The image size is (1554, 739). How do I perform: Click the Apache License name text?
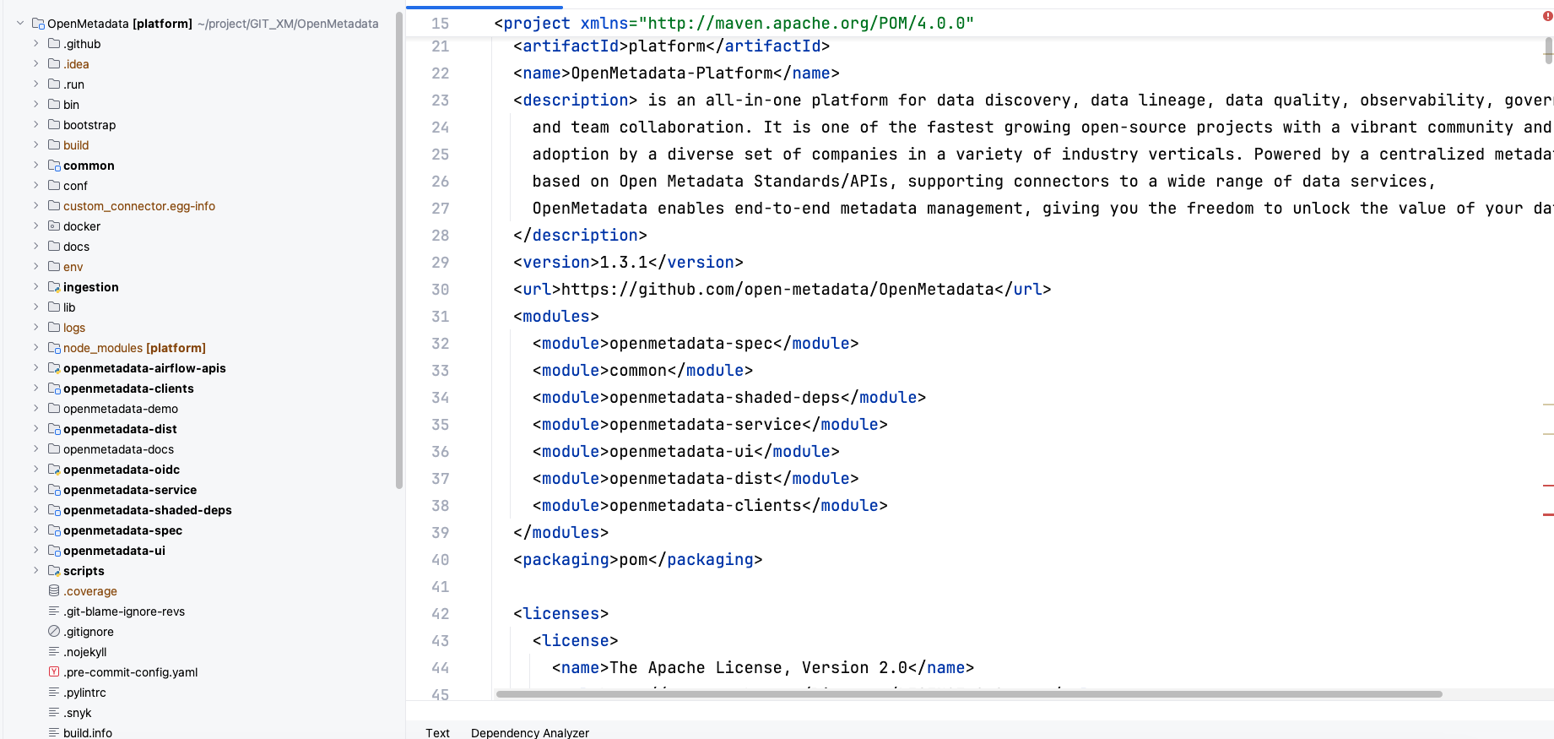point(758,668)
